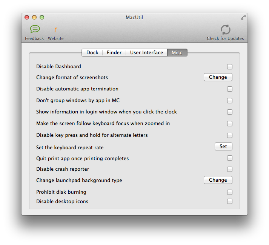Click 'Change launchpad background type' text

point(79,181)
